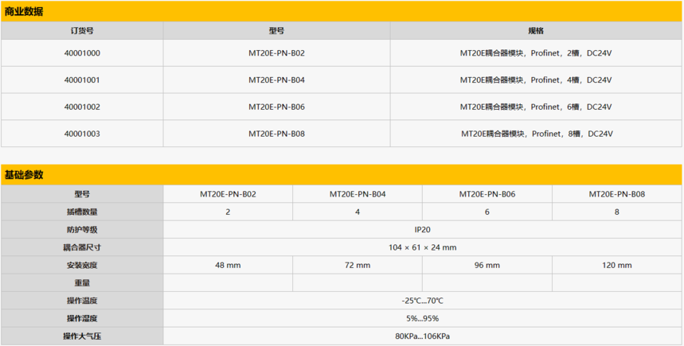684x346 pixels.
Task: Select MT20E-PN-B08 in the 商业数据 table
Action: [x=276, y=134]
